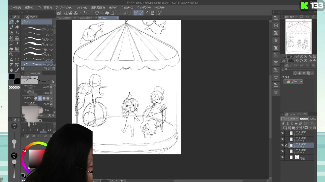Select the Text tool
Screen dimensions: 325x182
click(x=11, y=60)
